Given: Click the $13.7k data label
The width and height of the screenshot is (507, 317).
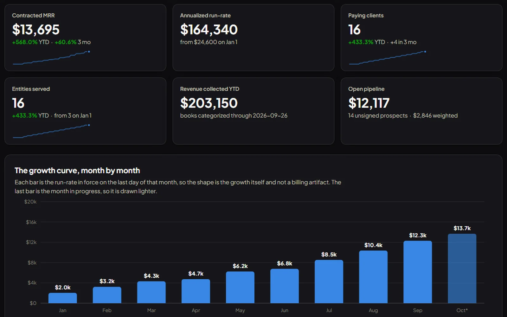Looking at the screenshot, I should pyautogui.click(x=462, y=228).
